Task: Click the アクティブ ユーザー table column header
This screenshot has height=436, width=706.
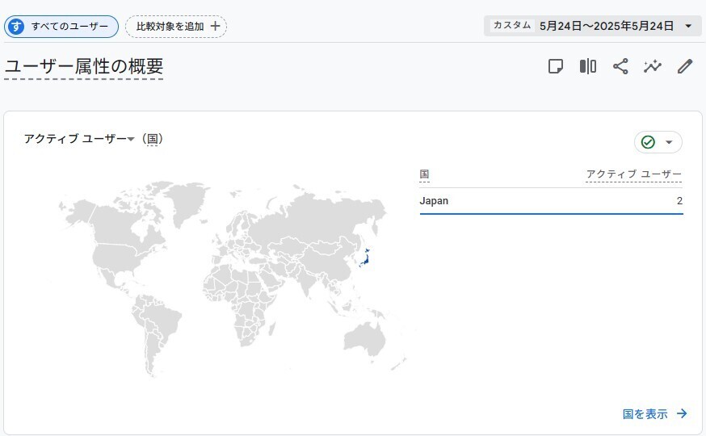Action: [x=633, y=174]
